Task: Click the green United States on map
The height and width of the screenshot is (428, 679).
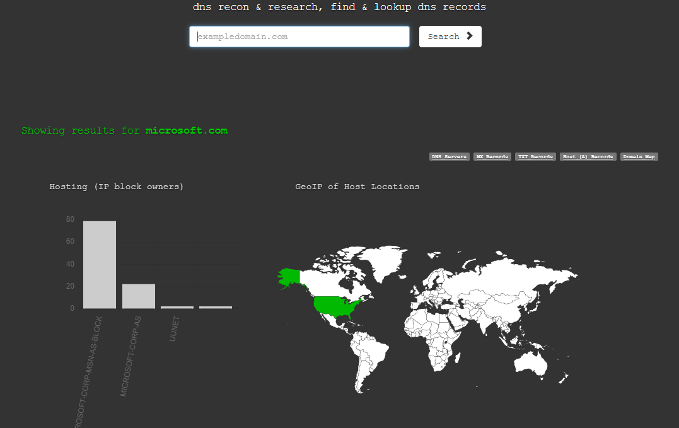Action: (x=335, y=306)
